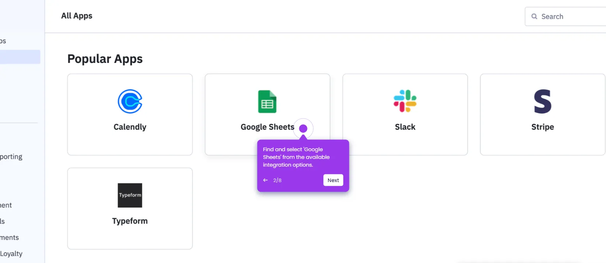This screenshot has height=263, width=606.
Task: Open the sidebar item ending in 'ent'
Action: pos(6,205)
